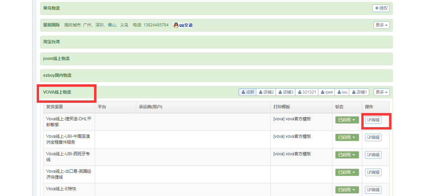Expand the 菜鸟物流 panel title

[51, 8]
